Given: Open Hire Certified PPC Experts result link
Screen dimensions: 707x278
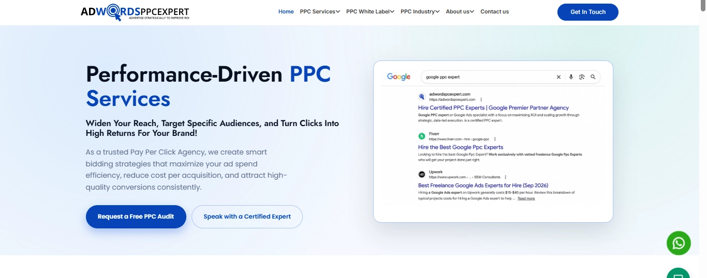Looking at the screenshot, I should [493, 107].
